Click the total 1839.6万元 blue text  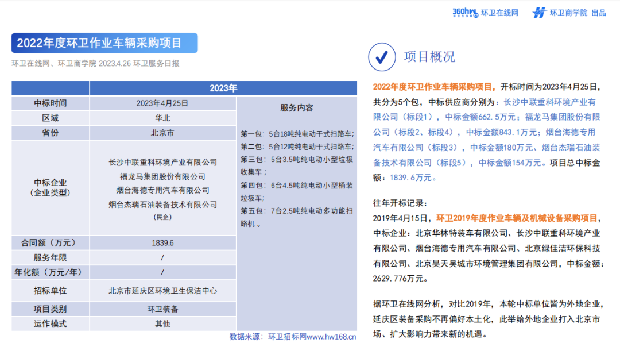[411, 178]
